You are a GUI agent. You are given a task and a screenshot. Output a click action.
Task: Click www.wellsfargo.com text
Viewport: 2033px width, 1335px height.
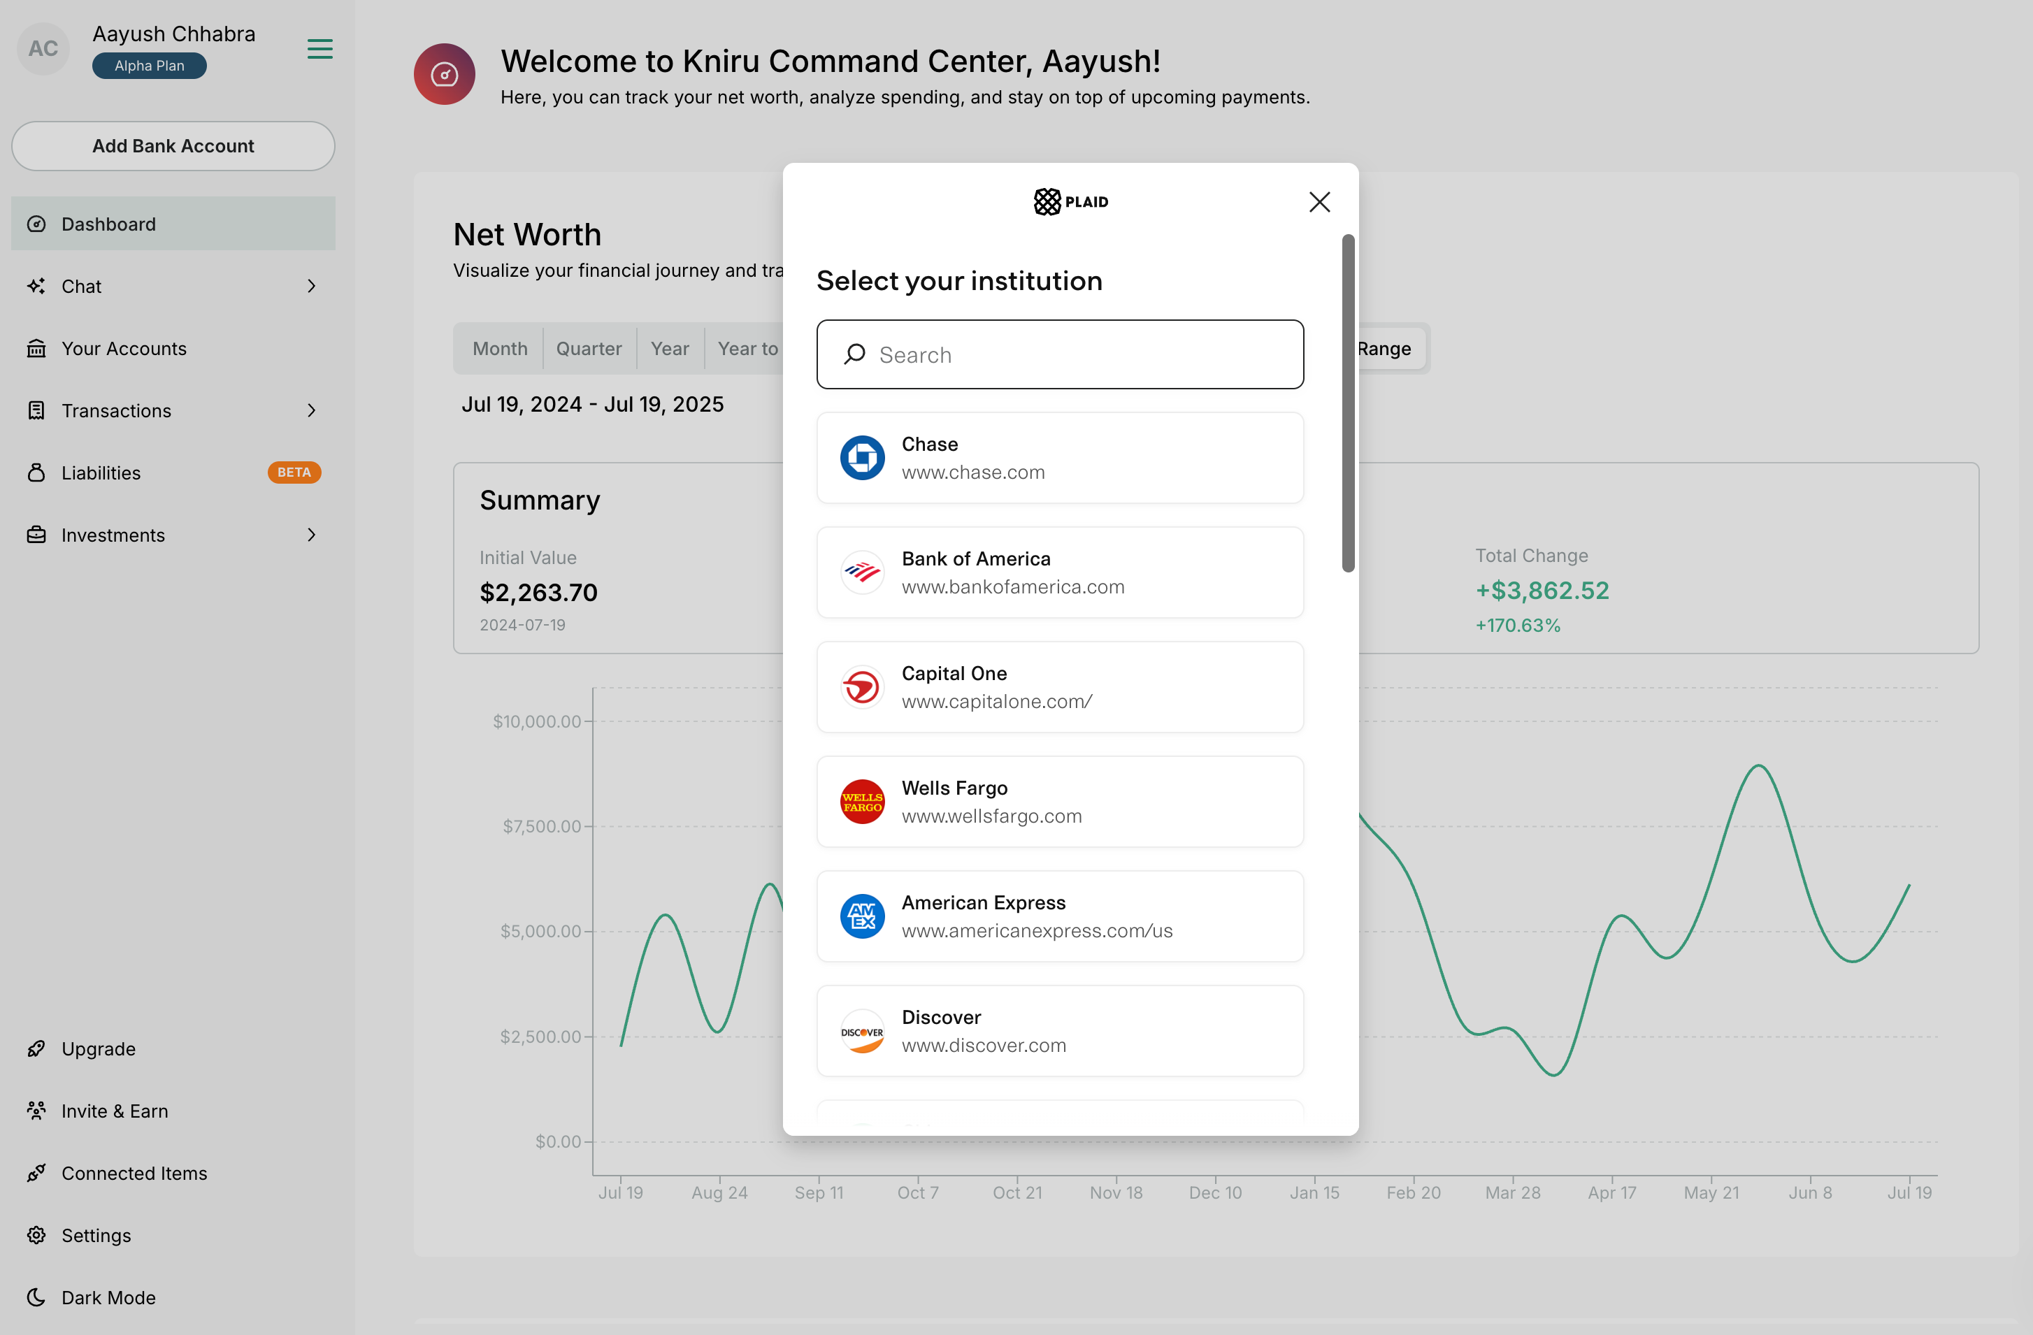992,816
